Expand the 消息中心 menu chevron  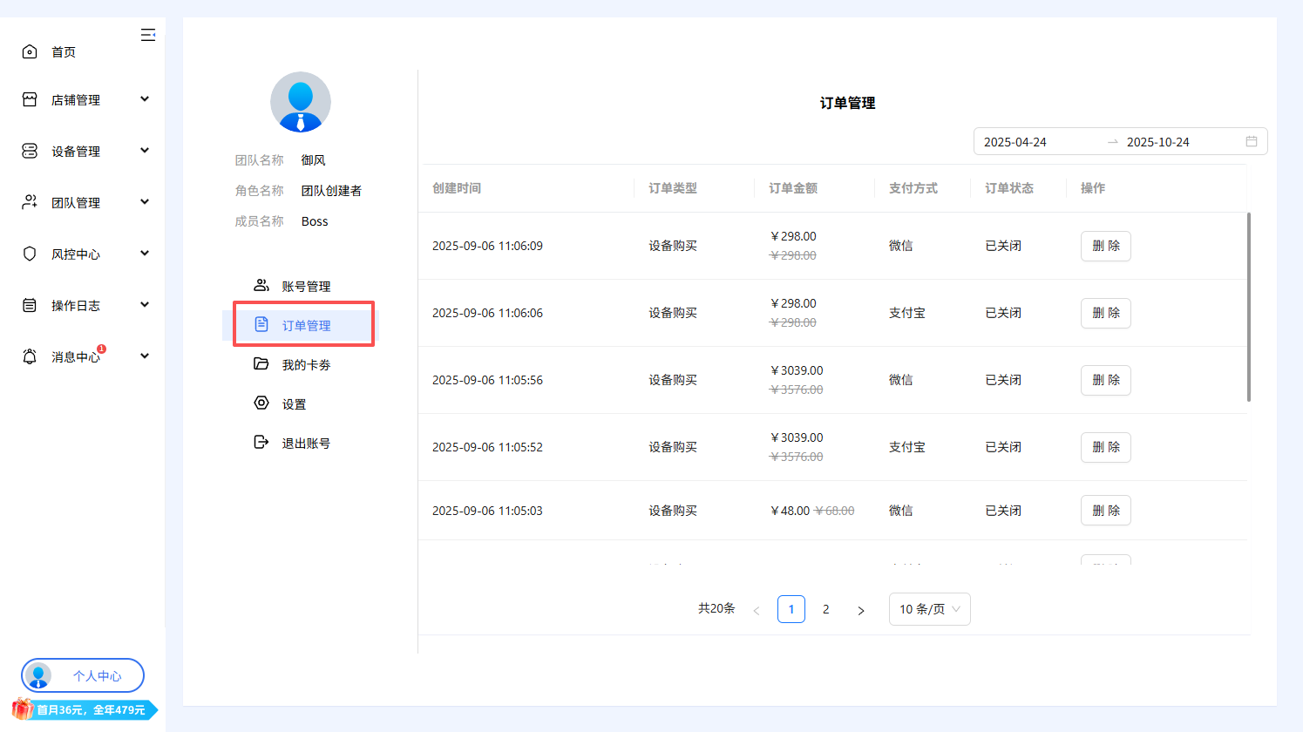pyautogui.click(x=145, y=356)
